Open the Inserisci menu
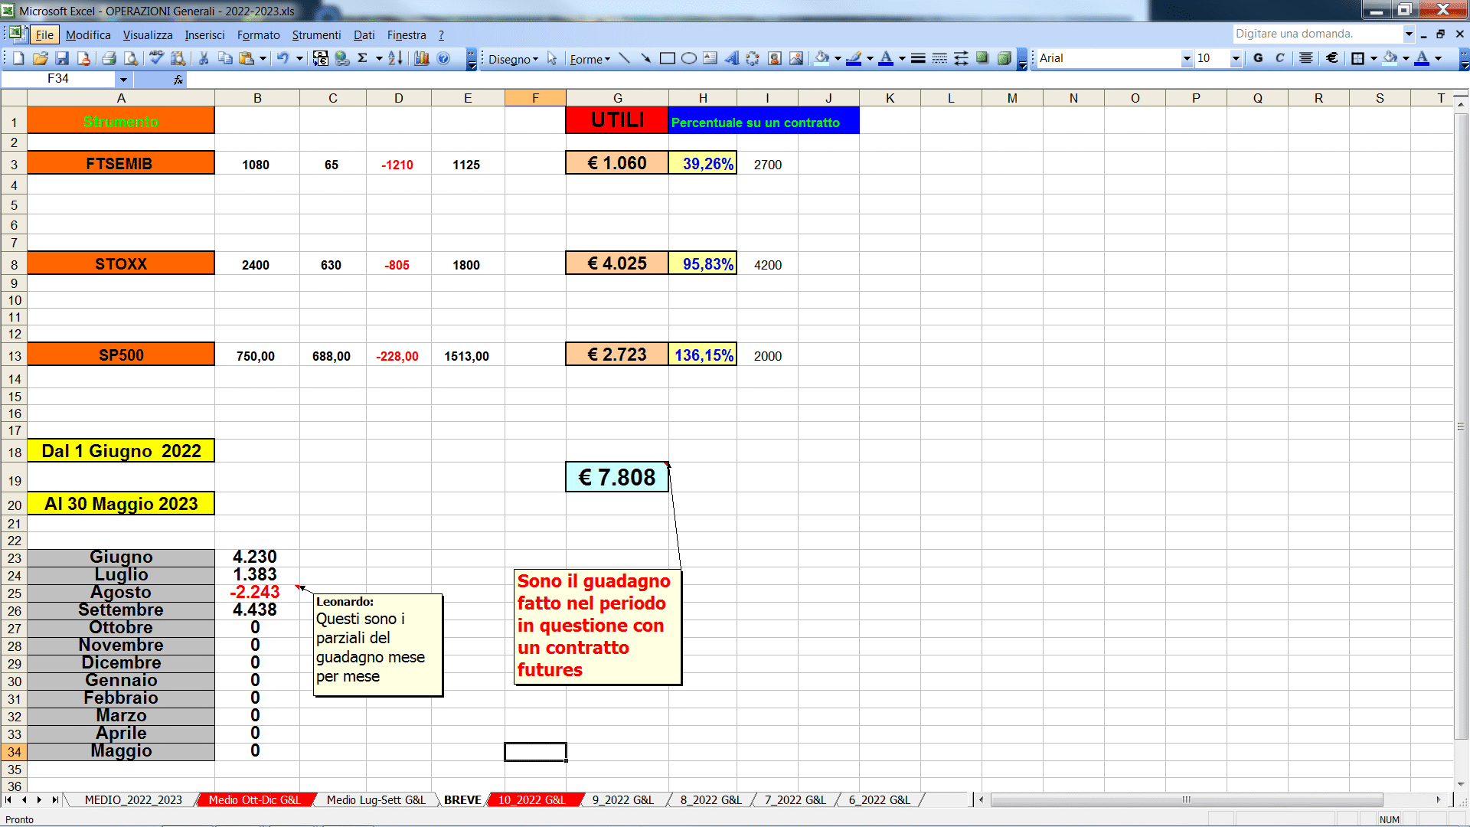The height and width of the screenshot is (827, 1470). 204,34
